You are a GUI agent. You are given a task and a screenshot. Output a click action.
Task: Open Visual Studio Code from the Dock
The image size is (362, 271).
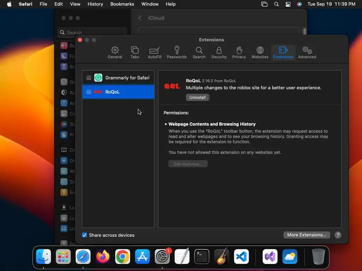pyautogui.click(x=241, y=257)
